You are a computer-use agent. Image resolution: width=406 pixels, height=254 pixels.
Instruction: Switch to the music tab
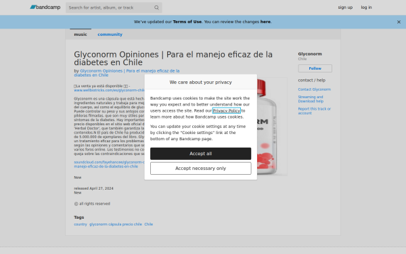[81, 35]
